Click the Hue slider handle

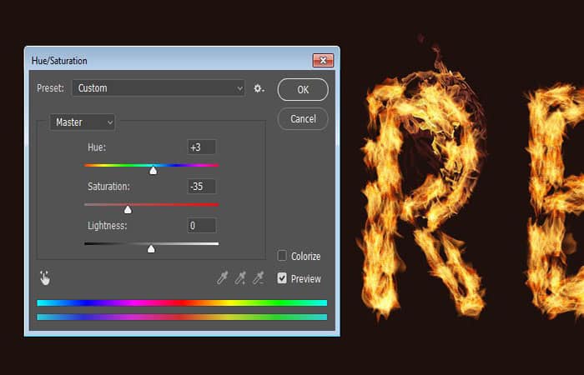(153, 171)
